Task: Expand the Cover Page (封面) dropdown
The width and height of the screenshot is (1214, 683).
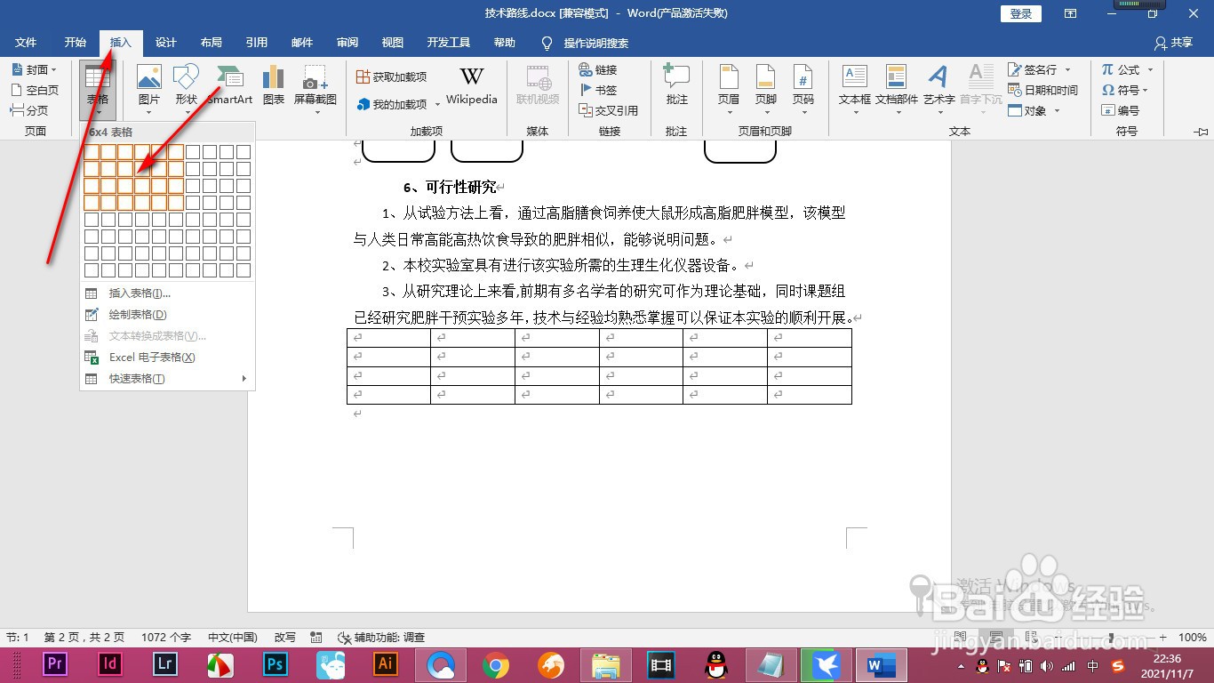Action: [54, 69]
